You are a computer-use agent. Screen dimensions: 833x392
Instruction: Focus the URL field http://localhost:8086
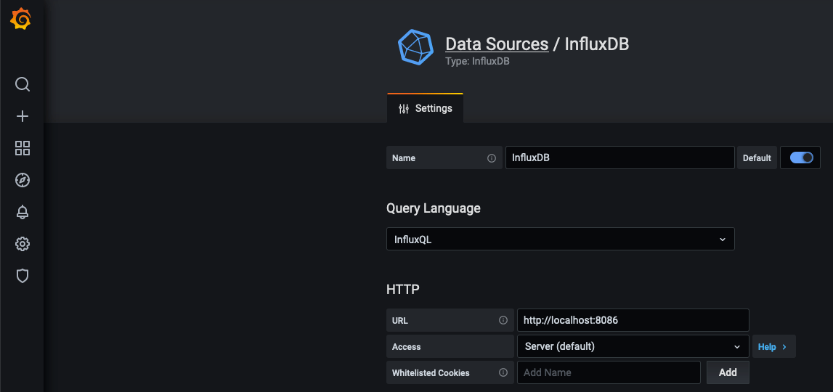point(633,320)
